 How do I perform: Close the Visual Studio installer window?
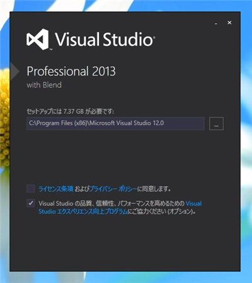coord(229,23)
